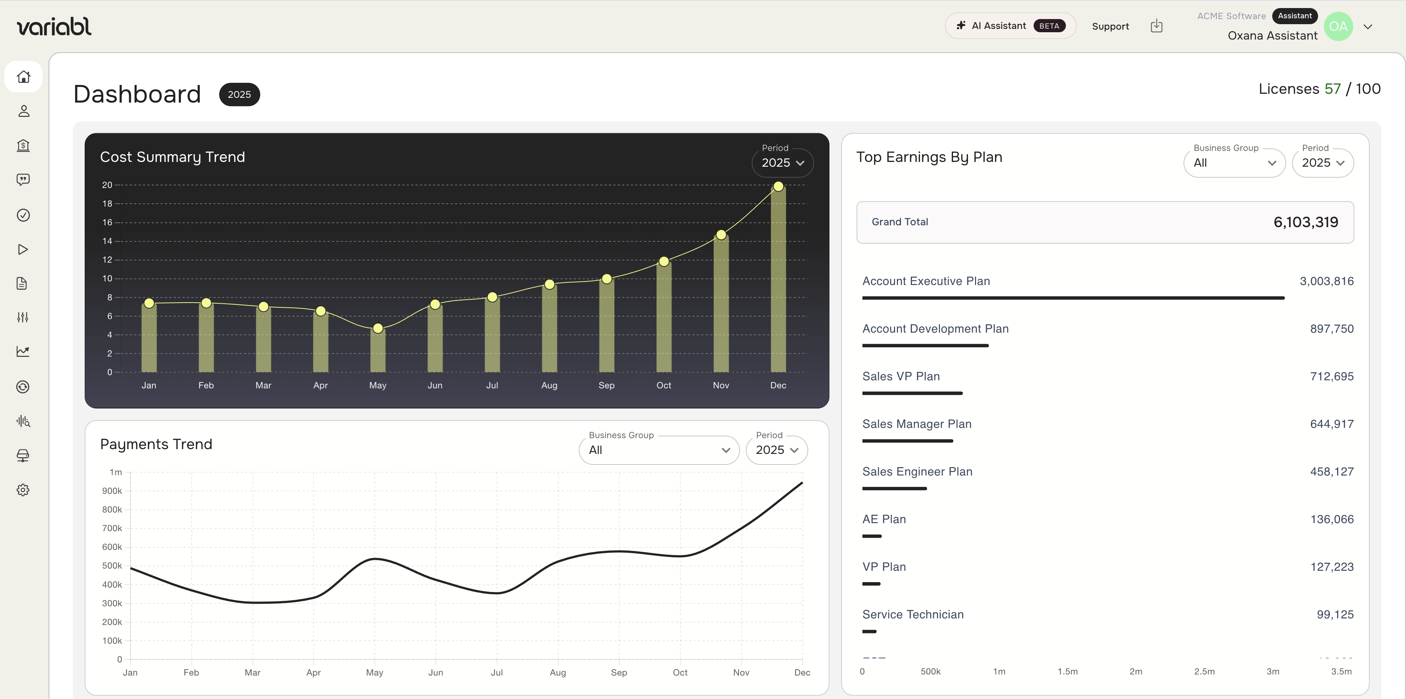Click the Support link

(x=1110, y=26)
